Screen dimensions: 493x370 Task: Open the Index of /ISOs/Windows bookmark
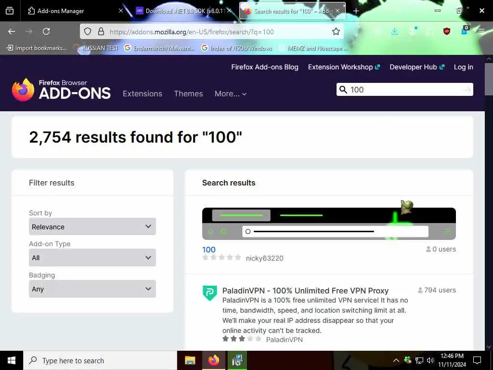tap(237, 48)
